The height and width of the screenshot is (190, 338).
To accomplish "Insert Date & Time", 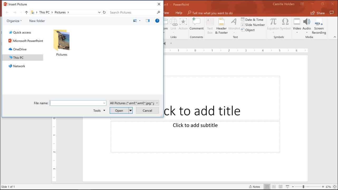I will click(252, 20).
